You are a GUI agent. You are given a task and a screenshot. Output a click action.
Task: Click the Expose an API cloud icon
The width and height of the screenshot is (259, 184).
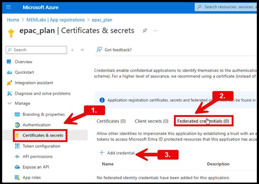coord(17,167)
